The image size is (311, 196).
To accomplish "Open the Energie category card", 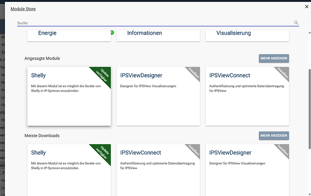I will click(x=69, y=36).
